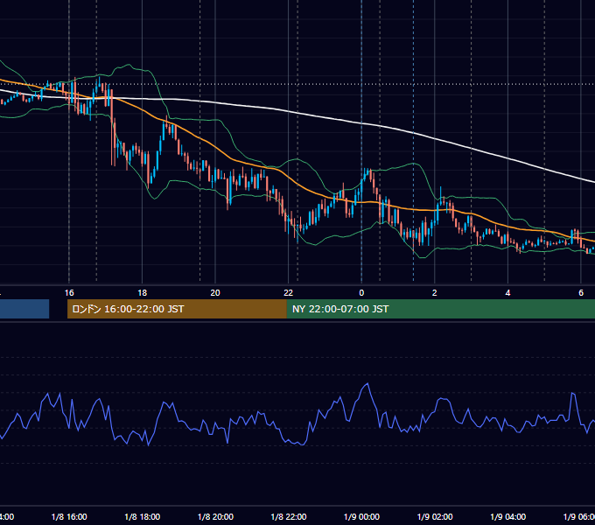Image resolution: width=595 pixels, height=525 pixels.
Task: Click the 1/8 22:00 time label
Action: (x=289, y=516)
